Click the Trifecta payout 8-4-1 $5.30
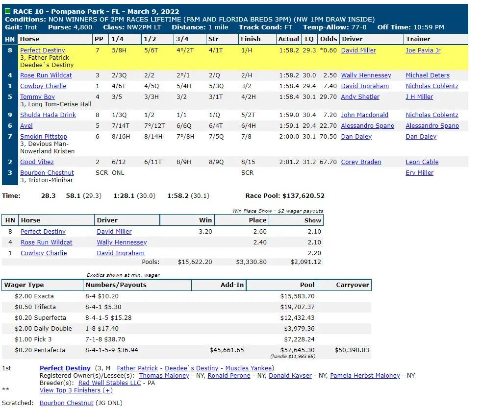The image size is (481, 410). click(x=103, y=307)
